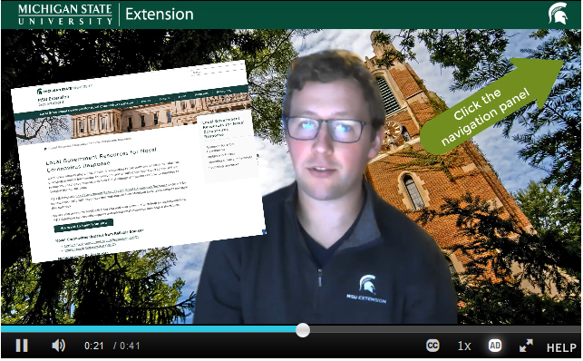Open the 1x playback speed menu
Image resolution: width=583 pixels, height=361 pixels.
pos(464,346)
